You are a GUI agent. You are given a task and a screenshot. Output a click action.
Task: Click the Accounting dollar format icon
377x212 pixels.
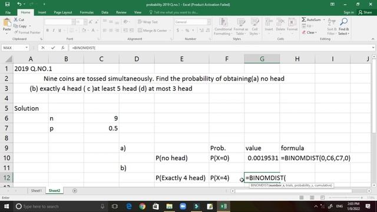[178, 30]
